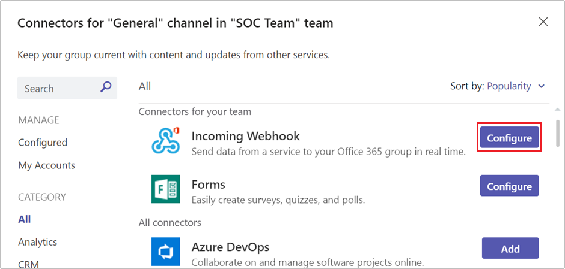Open the Configured connectors list
The height and width of the screenshot is (269, 565).
tap(43, 143)
